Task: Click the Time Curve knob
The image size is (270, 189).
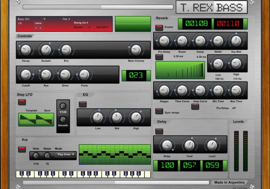Action: click(x=182, y=90)
